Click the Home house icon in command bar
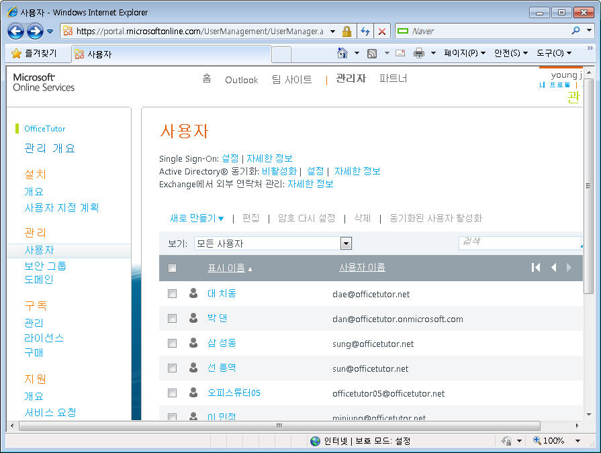The height and width of the screenshot is (453, 601). (342, 53)
